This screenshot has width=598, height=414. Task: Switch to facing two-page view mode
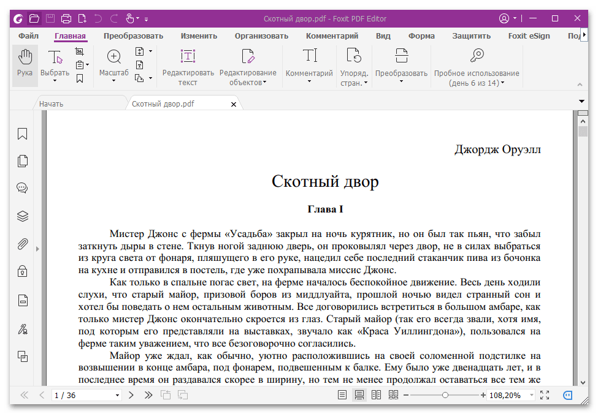click(377, 395)
